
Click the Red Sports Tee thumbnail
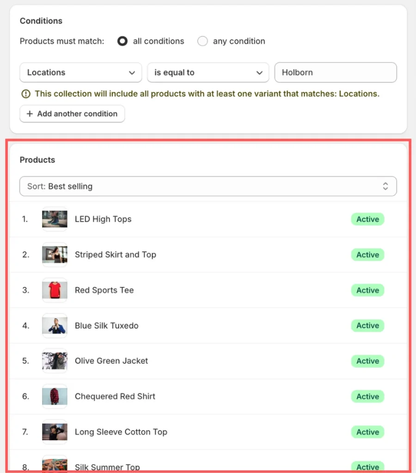pyautogui.click(x=55, y=290)
